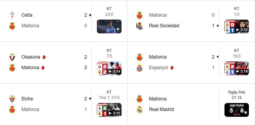Click Mallorca crest in Celta match
This screenshot has width=255, height=125.
click(x=12, y=26)
